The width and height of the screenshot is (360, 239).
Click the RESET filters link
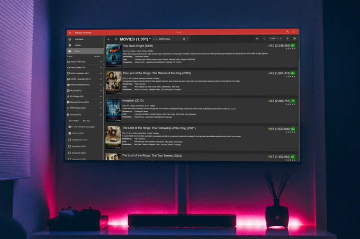point(97,57)
